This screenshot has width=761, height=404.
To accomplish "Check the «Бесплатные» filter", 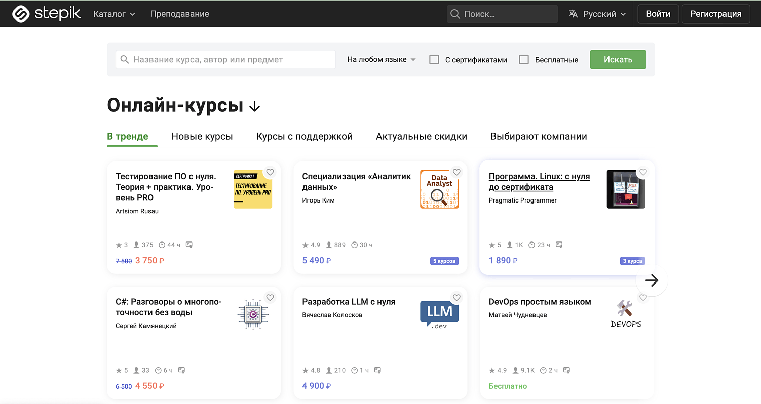I will (524, 59).
